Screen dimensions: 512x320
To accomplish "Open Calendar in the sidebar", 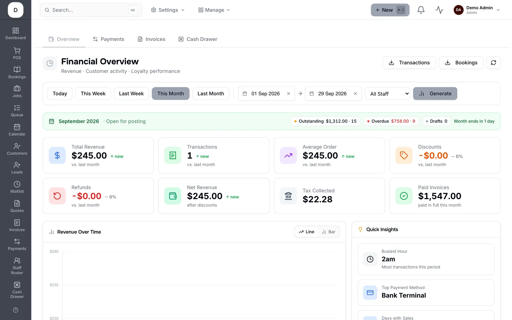I will tap(17, 130).
